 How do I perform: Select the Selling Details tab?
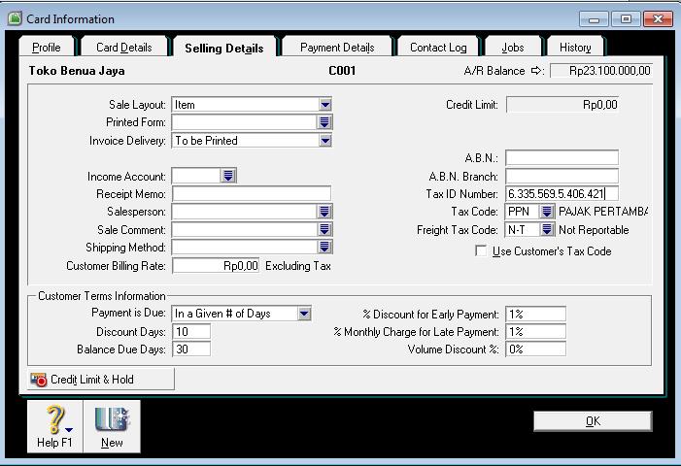tap(224, 48)
